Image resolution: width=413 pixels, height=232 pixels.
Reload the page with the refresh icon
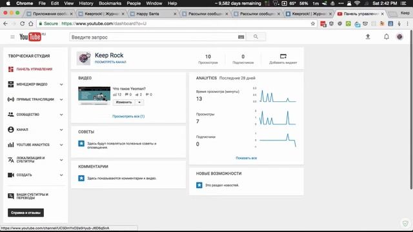pyautogui.click(x=23, y=24)
